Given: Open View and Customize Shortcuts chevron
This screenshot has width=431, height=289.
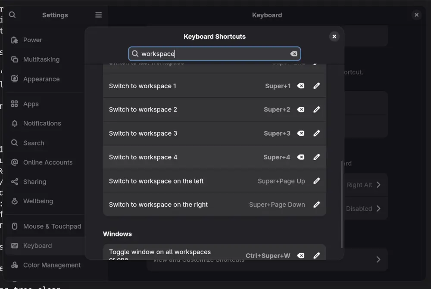Looking at the screenshot, I should [x=378, y=260].
